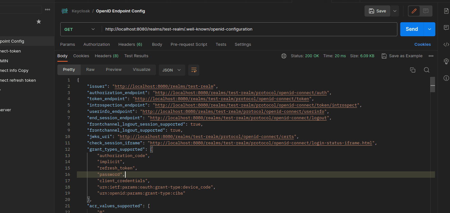The height and width of the screenshot is (213, 450).
Task: Click the request URL input field
Action: [x=249, y=29]
